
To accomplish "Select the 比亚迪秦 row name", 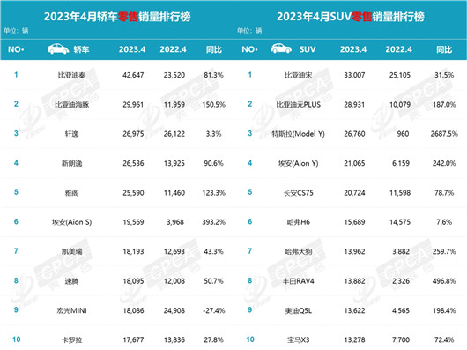I will [71, 75].
